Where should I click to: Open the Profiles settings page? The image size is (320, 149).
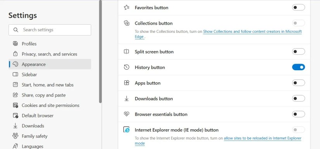pyautogui.click(x=50, y=44)
